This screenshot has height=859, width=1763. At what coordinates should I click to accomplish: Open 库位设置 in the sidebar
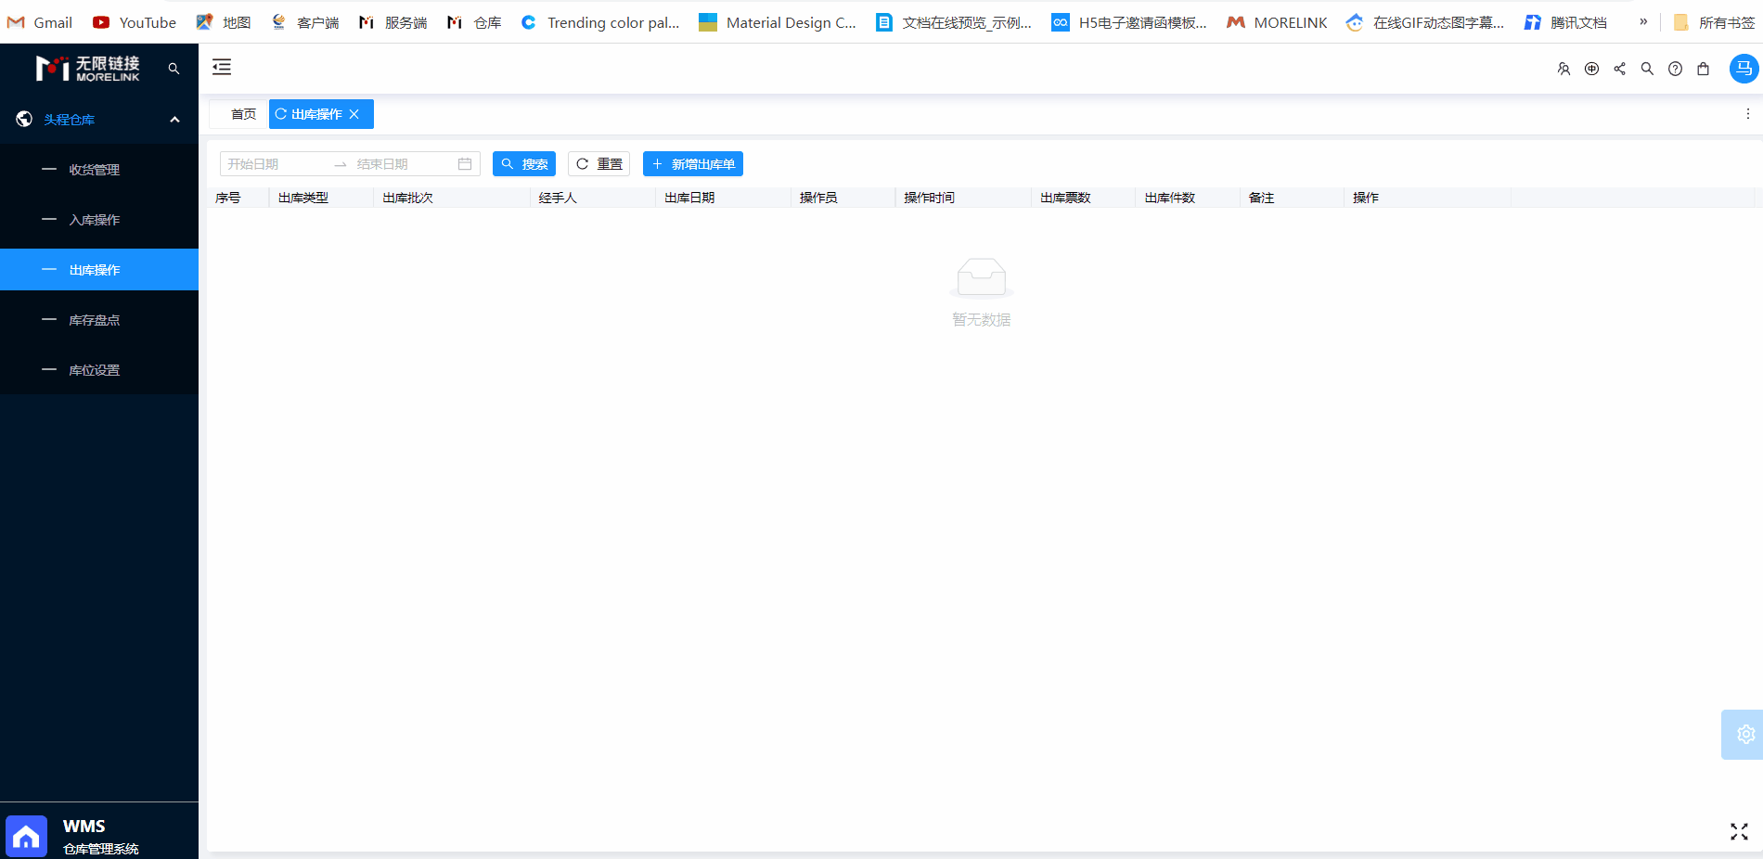coord(99,370)
